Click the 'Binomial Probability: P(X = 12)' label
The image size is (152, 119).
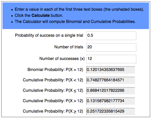click(x=55, y=70)
